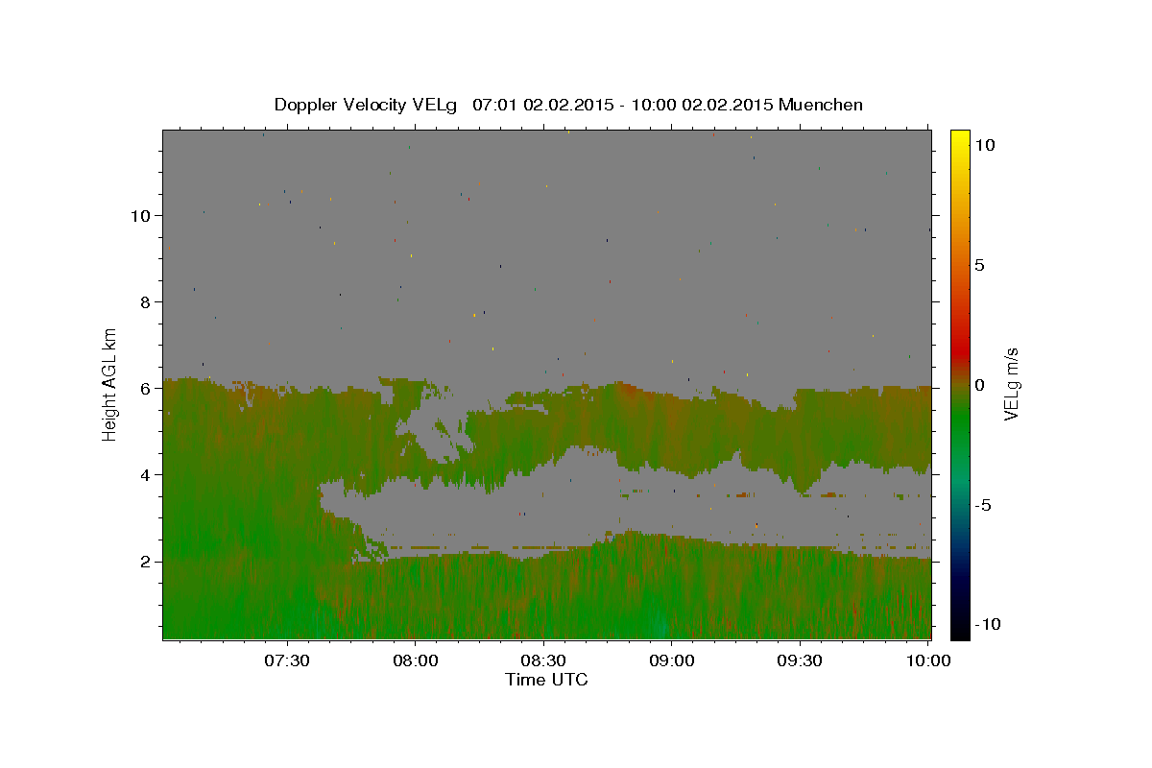Click the height axis label 4
This screenshot has width=1152, height=768.
pos(146,475)
